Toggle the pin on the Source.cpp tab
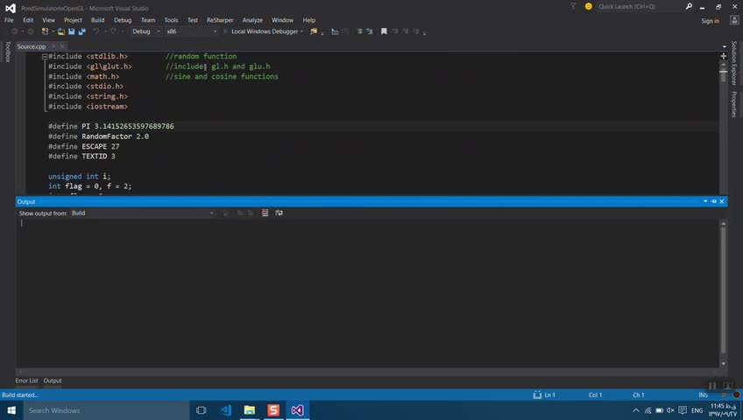This screenshot has height=420, width=743. click(x=53, y=46)
